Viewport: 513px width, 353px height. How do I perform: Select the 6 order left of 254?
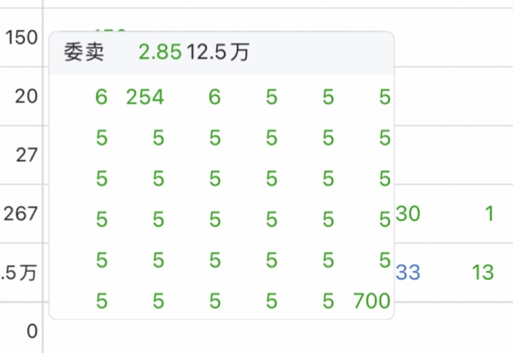point(101,97)
